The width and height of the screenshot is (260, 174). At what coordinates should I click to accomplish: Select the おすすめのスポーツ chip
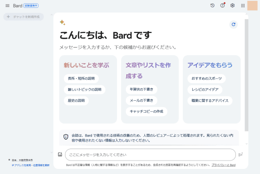[207, 78]
